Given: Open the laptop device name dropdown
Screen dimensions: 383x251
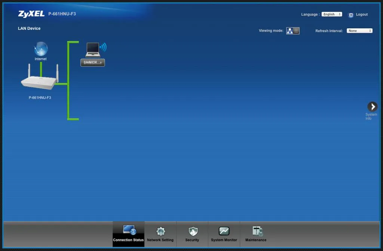Looking at the screenshot, I should point(93,63).
